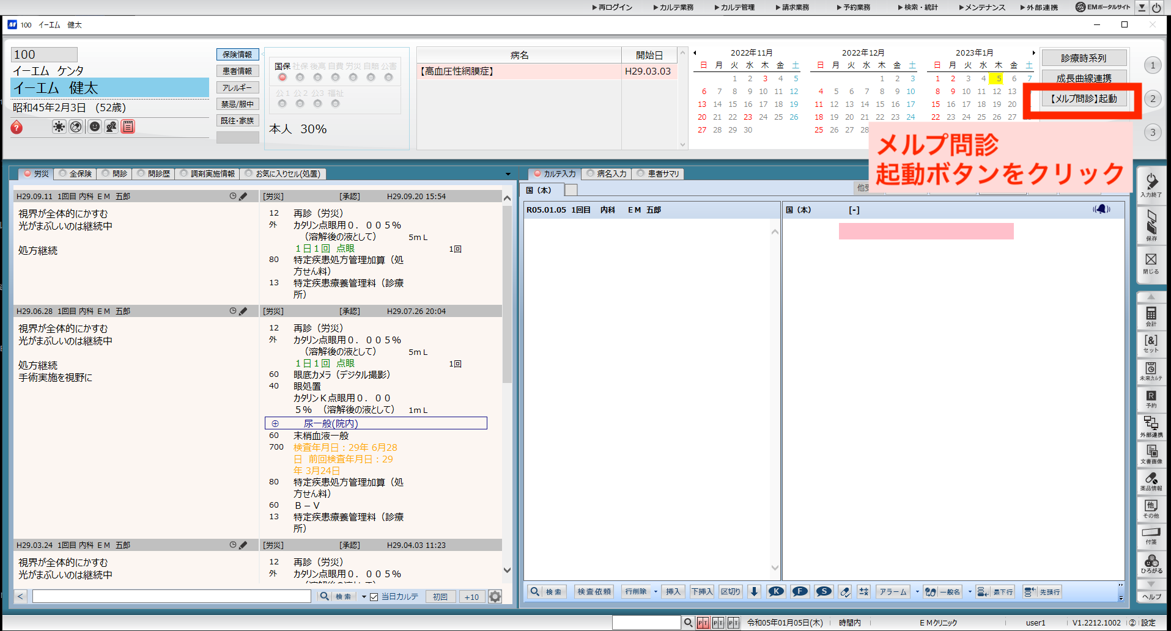This screenshot has width=1171, height=631.
Task: Uncheck the 当日カルテ checkbox
Action: [375, 596]
